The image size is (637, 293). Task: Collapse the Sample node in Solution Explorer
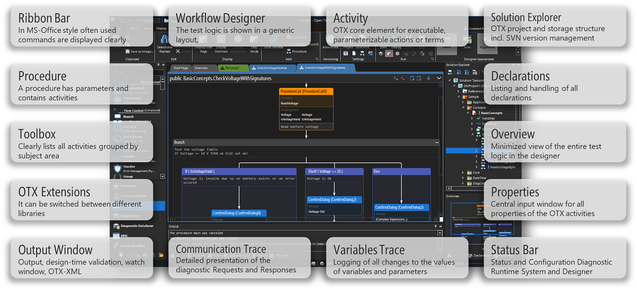coord(458,97)
